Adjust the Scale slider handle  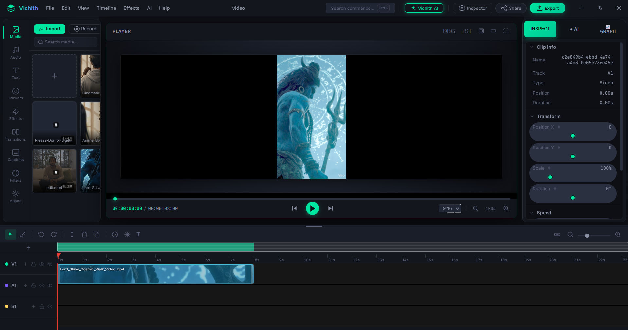pyautogui.click(x=550, y=177)
